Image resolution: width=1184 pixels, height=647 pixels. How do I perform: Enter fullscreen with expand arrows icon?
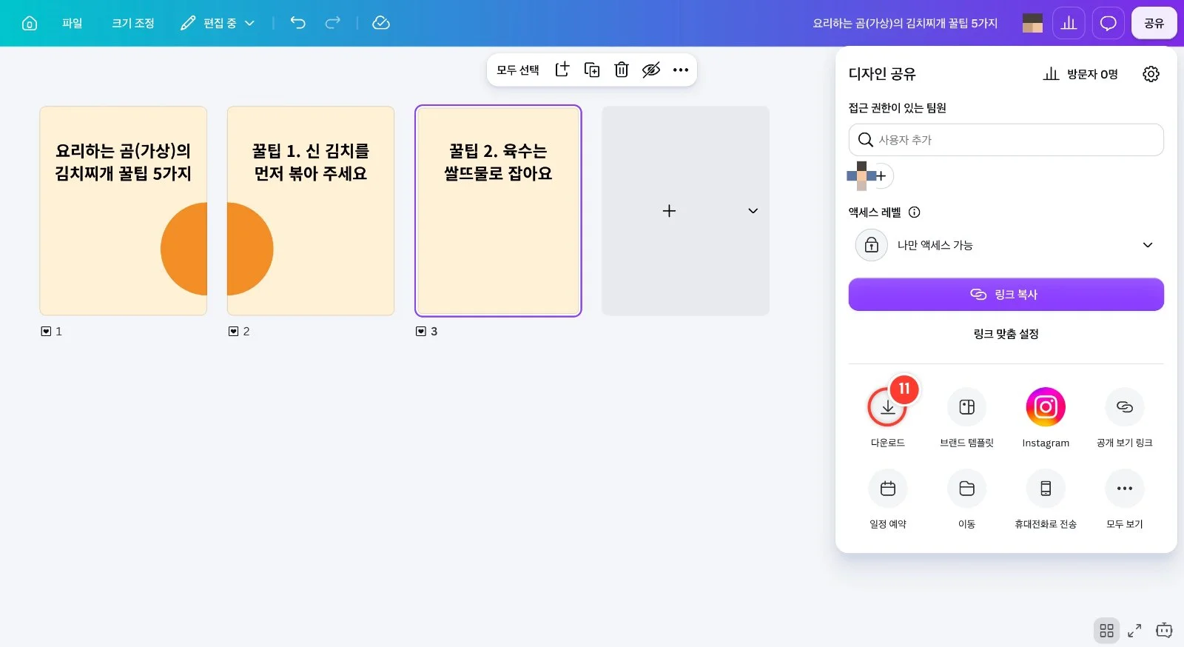pyautogui.click(x=1134, y=631)
